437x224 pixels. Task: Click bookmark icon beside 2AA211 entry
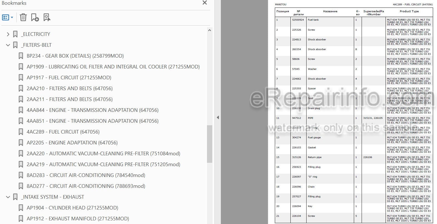point(21,99)
